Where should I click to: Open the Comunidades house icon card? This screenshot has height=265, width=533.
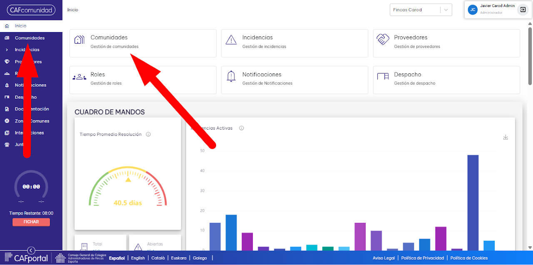pos(79,40)
